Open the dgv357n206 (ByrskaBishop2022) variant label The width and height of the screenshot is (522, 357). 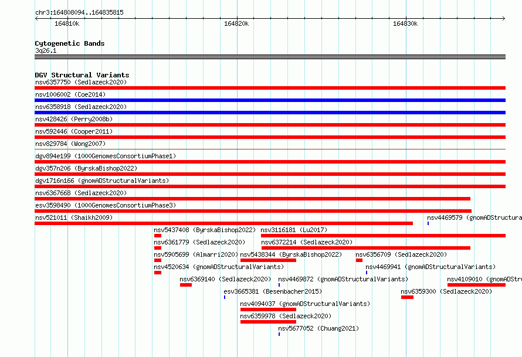point(86,168)
